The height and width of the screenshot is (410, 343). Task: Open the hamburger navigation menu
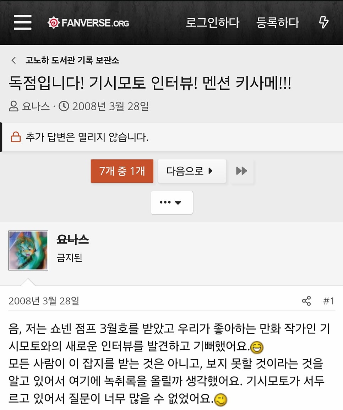(x=23, y=22)
